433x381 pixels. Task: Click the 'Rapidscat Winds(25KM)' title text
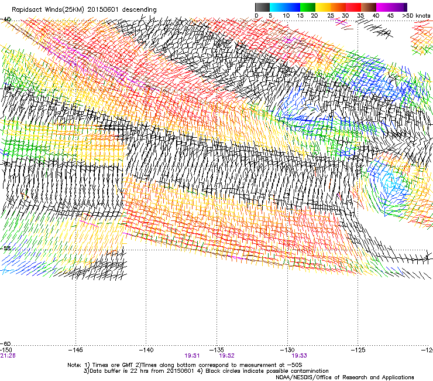click(x=48, y=10)
